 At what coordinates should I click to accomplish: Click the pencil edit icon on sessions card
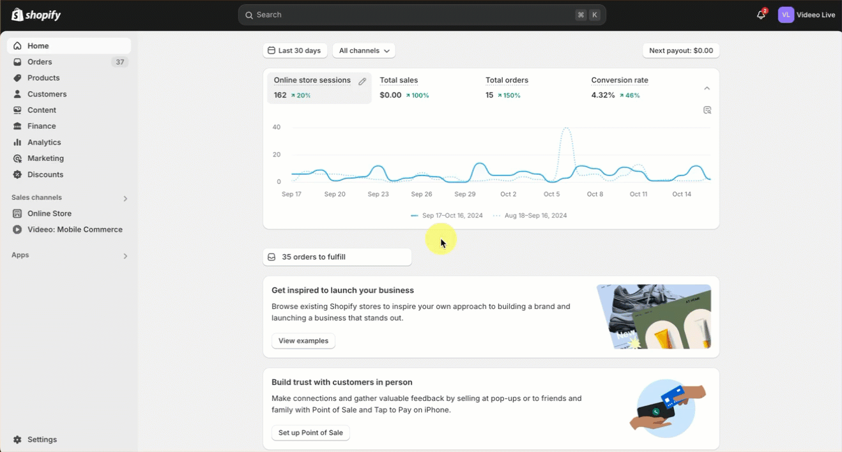(x=362, y=81)
